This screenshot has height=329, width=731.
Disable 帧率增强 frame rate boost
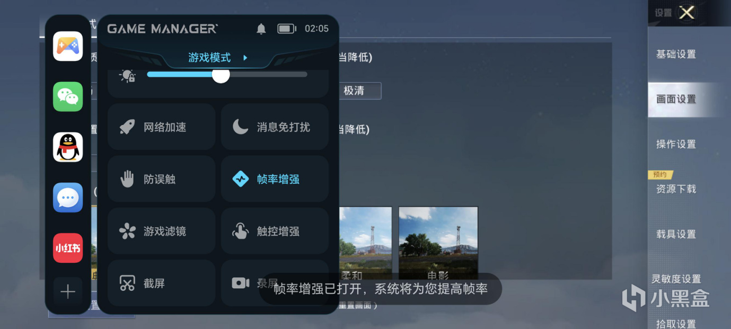(x=275, y=179)
